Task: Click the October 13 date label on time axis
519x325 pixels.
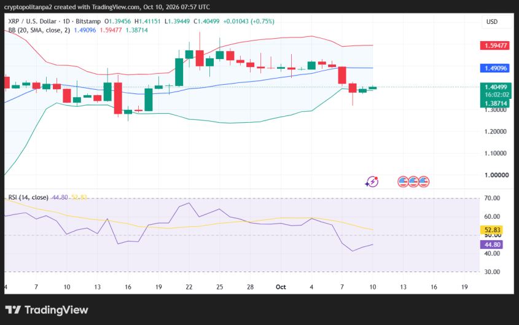Action: tap(403, 287)
